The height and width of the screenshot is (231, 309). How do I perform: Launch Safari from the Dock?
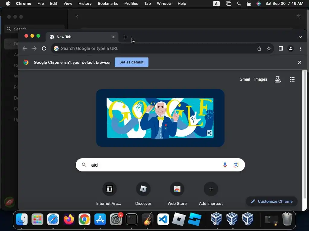click(53, 219)
